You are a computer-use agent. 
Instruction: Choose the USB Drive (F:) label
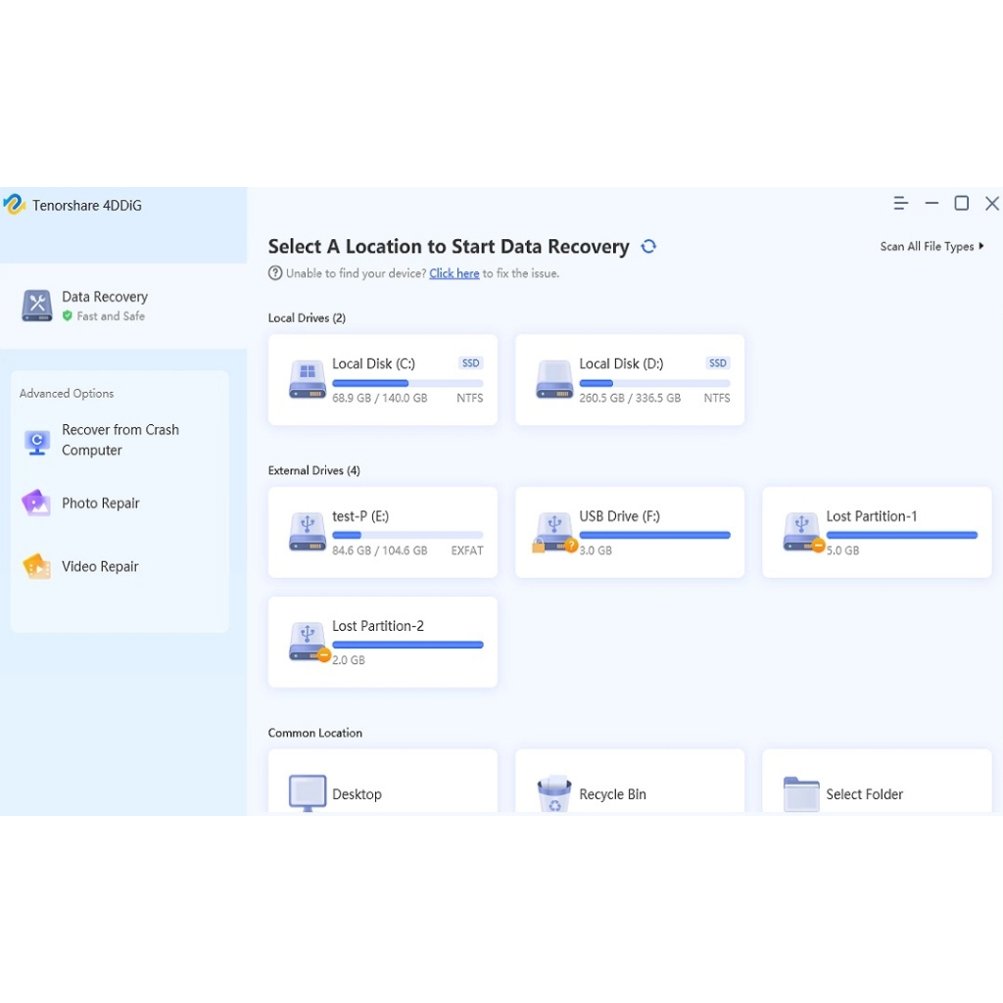[x=619, y=516]
